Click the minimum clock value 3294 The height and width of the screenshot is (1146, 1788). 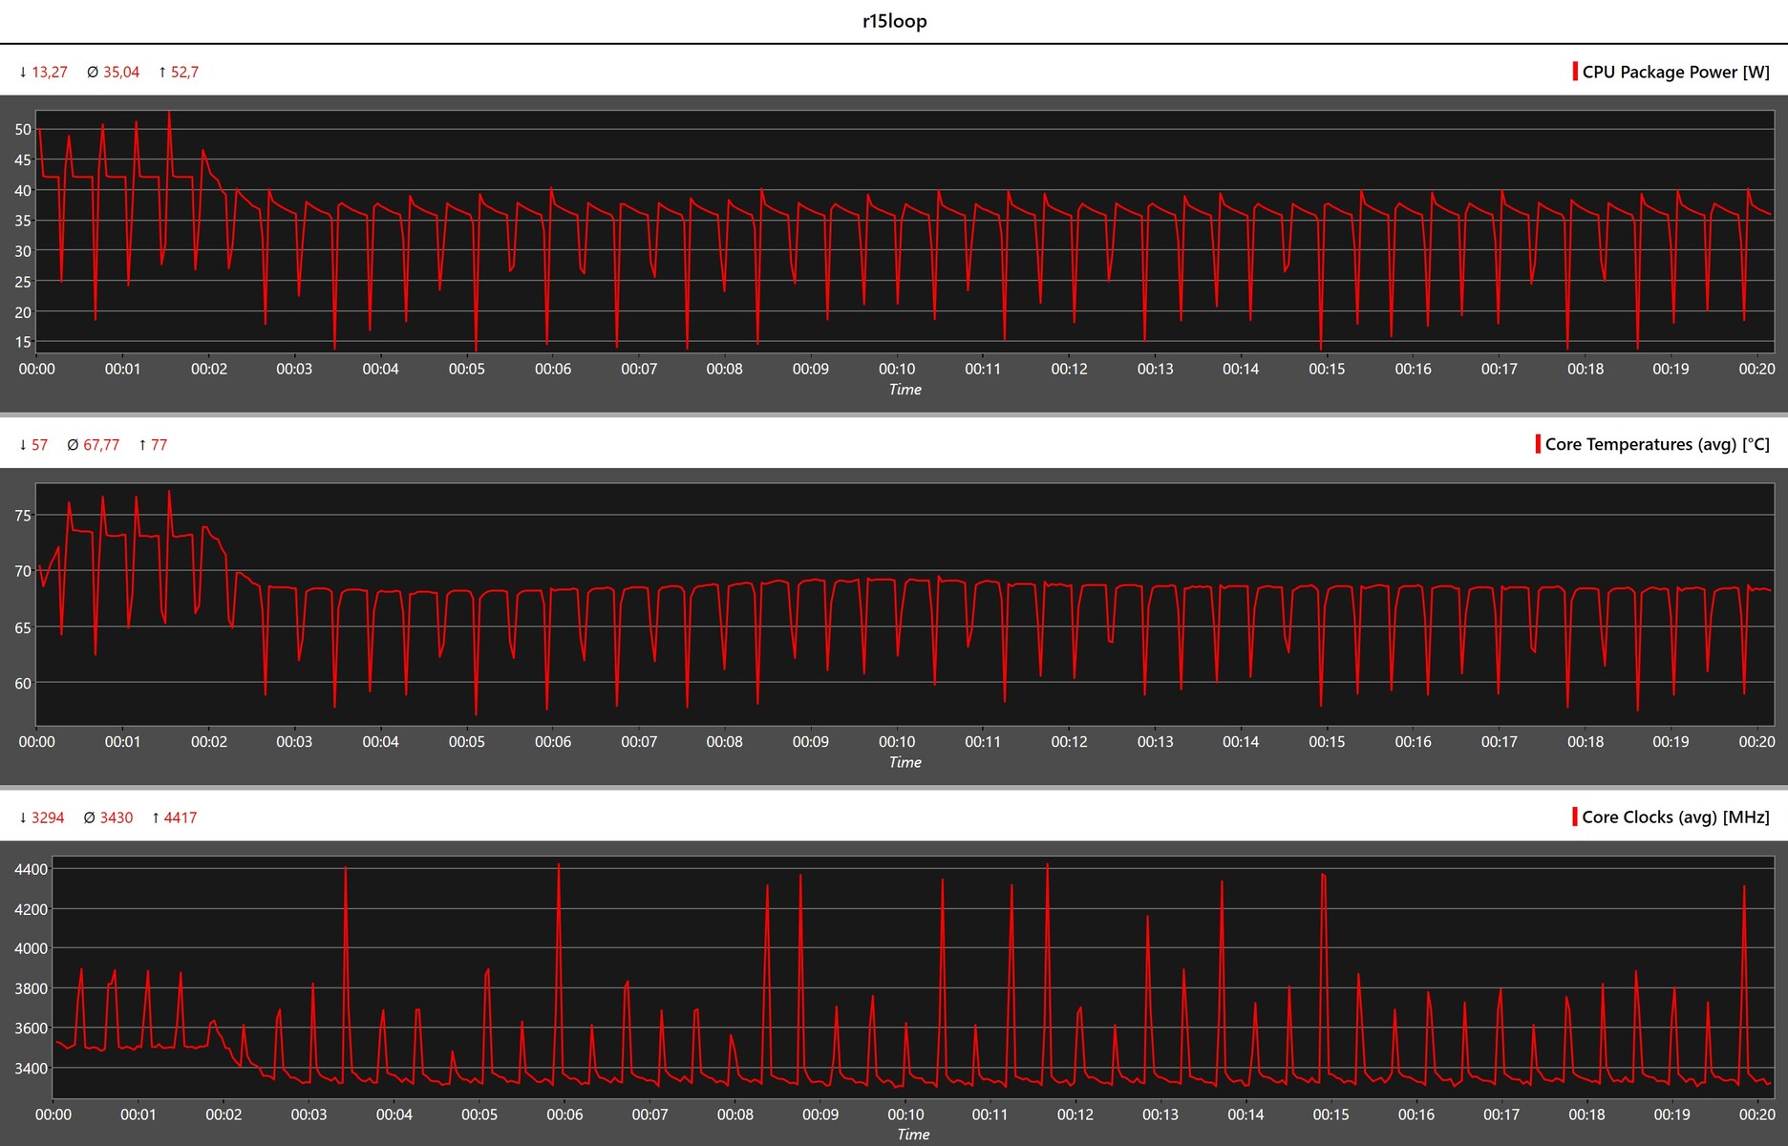[48, 817]
